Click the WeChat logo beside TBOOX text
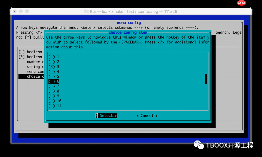Screen dimensions: 262x157 pos(199,145)
